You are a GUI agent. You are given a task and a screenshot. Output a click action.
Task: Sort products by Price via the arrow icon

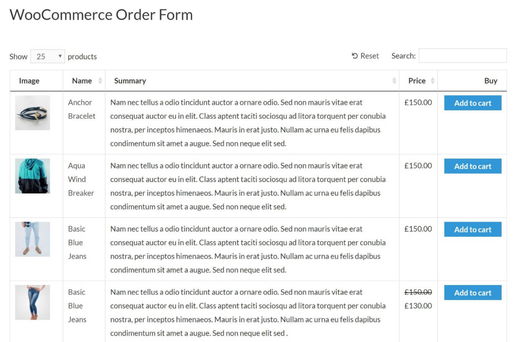point(433,81)
